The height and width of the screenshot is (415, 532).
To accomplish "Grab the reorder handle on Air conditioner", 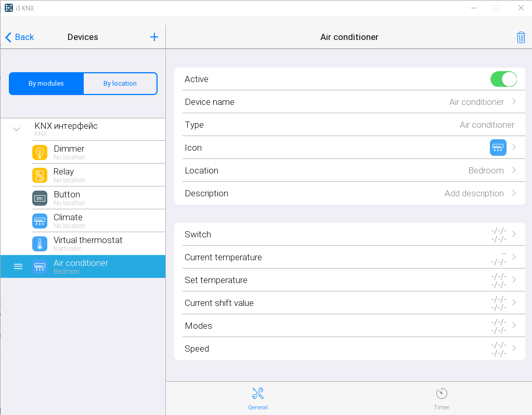I will point(18,266).
